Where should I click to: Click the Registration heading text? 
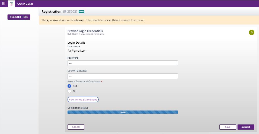tap(51, 12)
